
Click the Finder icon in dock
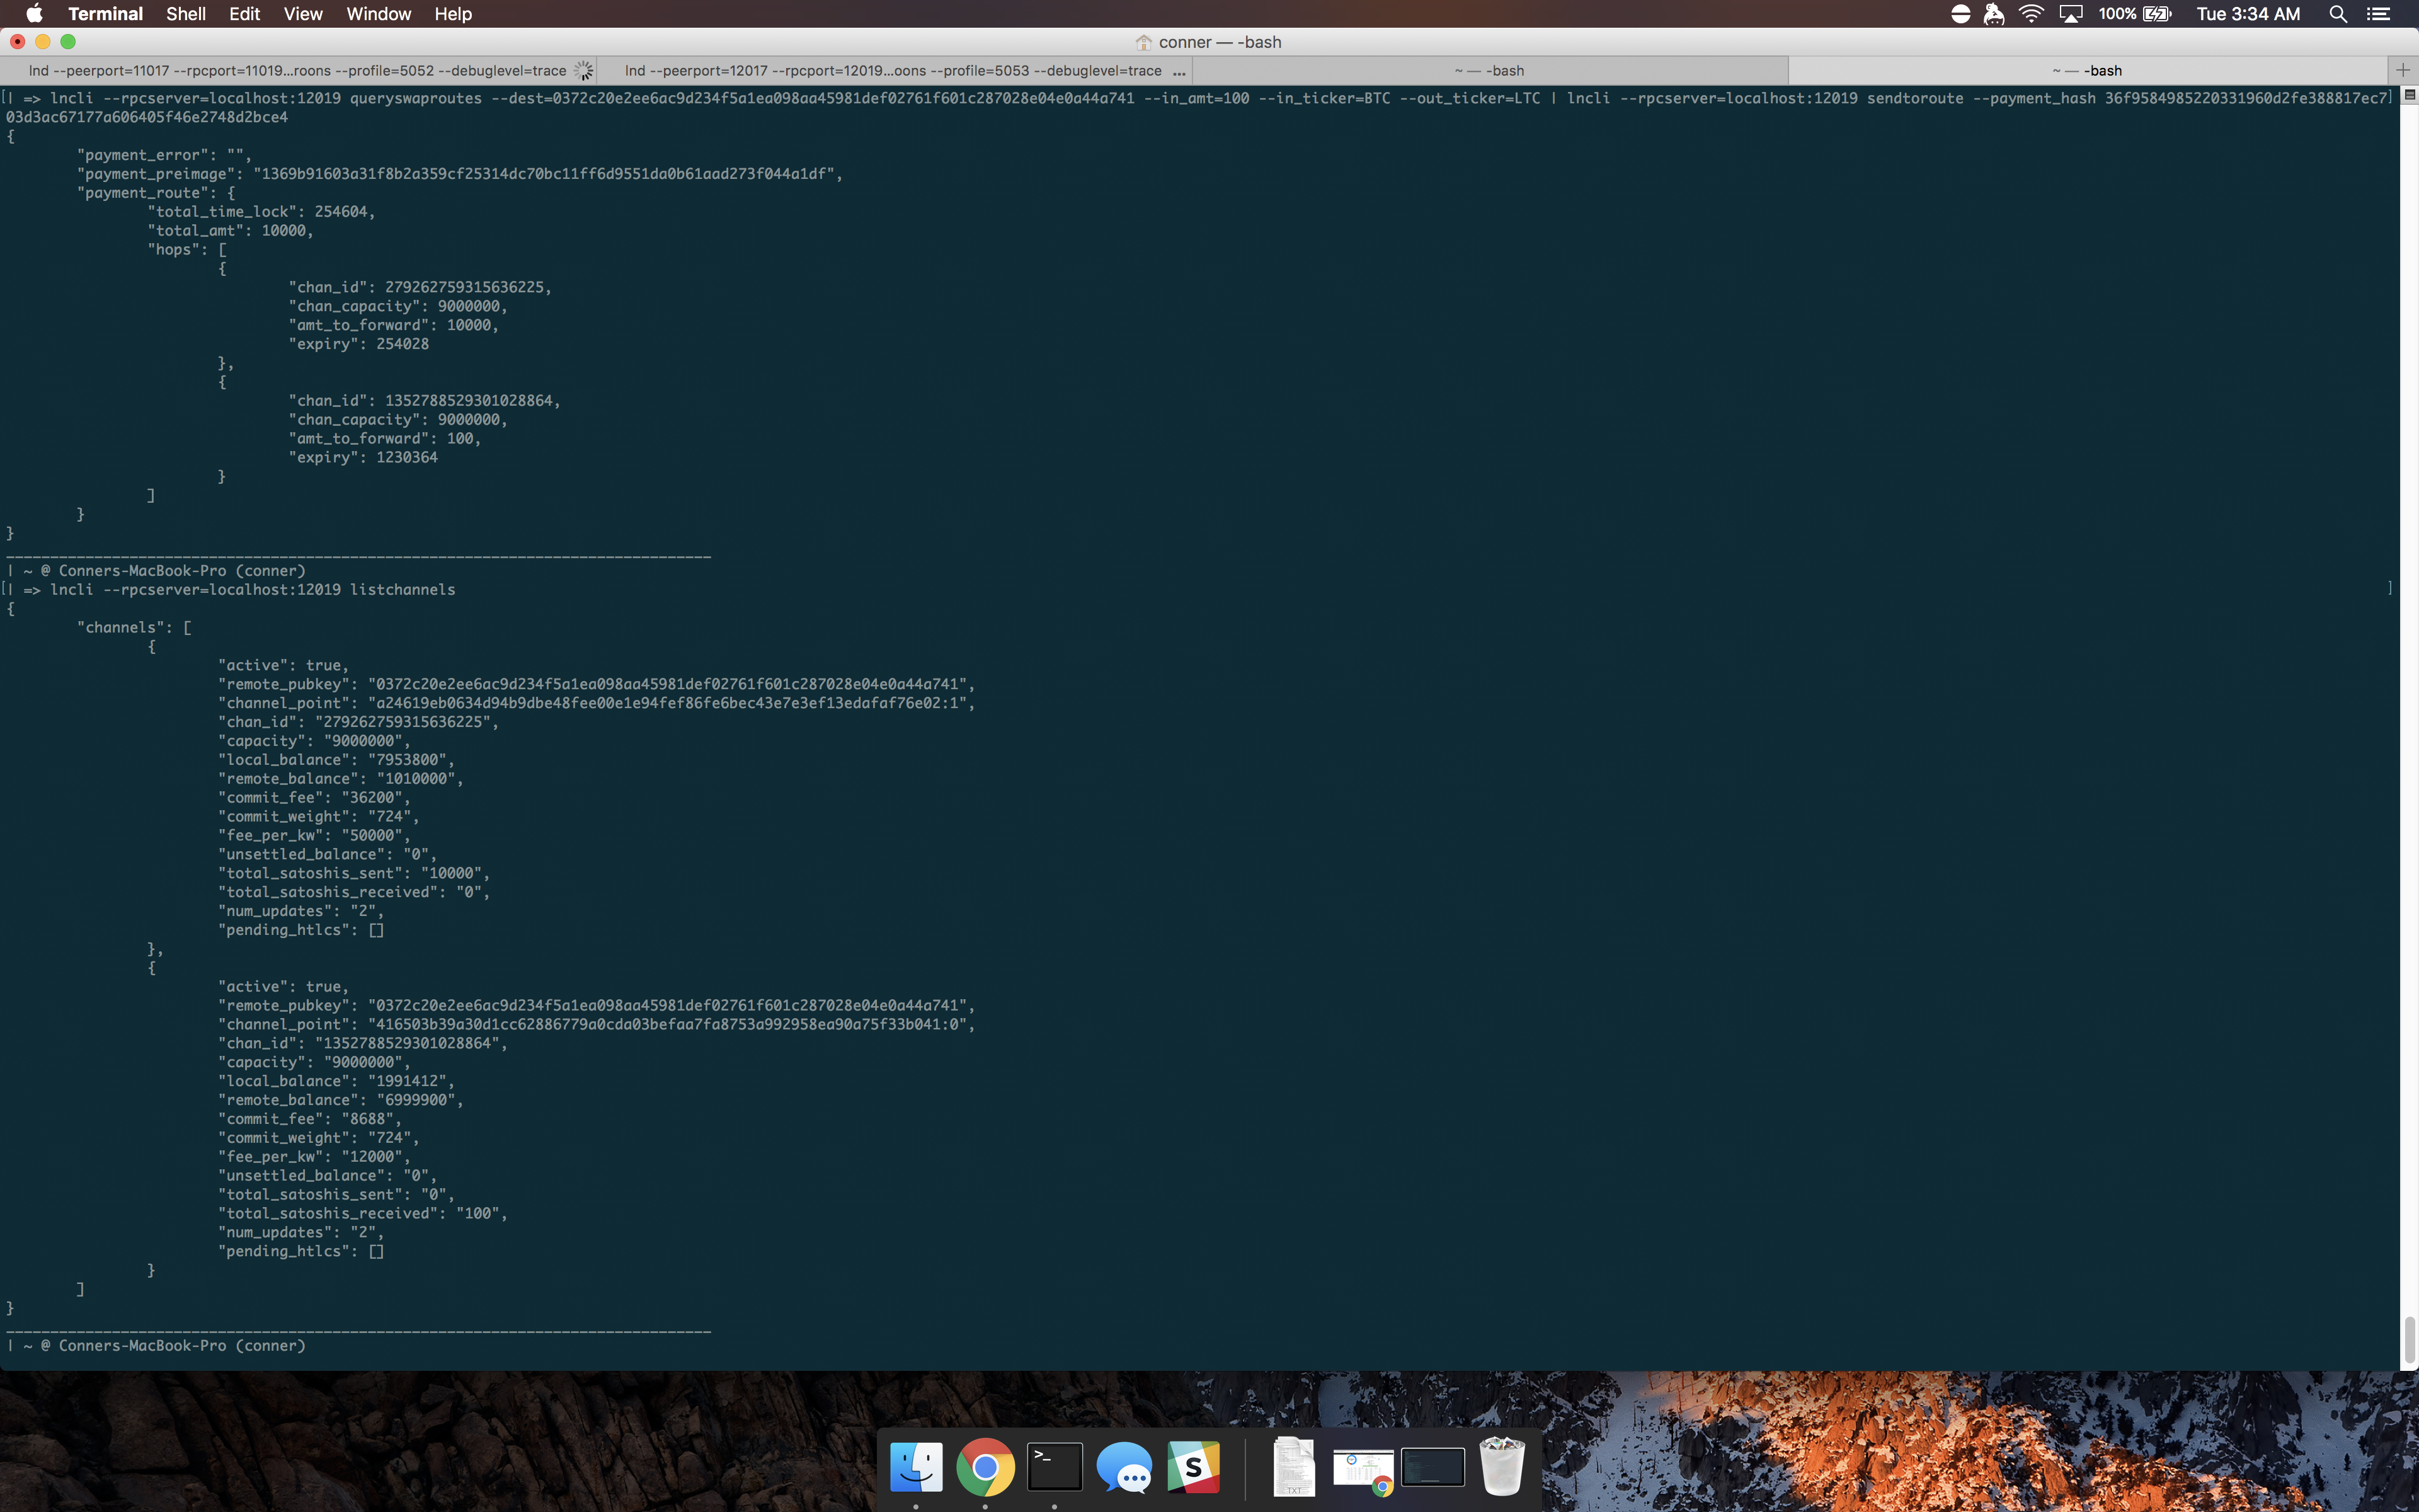(x=914, y=1469)
